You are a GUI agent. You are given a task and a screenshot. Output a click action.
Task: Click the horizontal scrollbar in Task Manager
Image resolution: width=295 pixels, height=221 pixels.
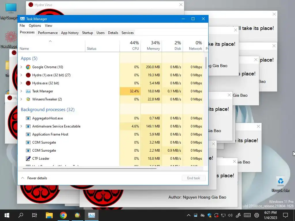click(89, 169)
